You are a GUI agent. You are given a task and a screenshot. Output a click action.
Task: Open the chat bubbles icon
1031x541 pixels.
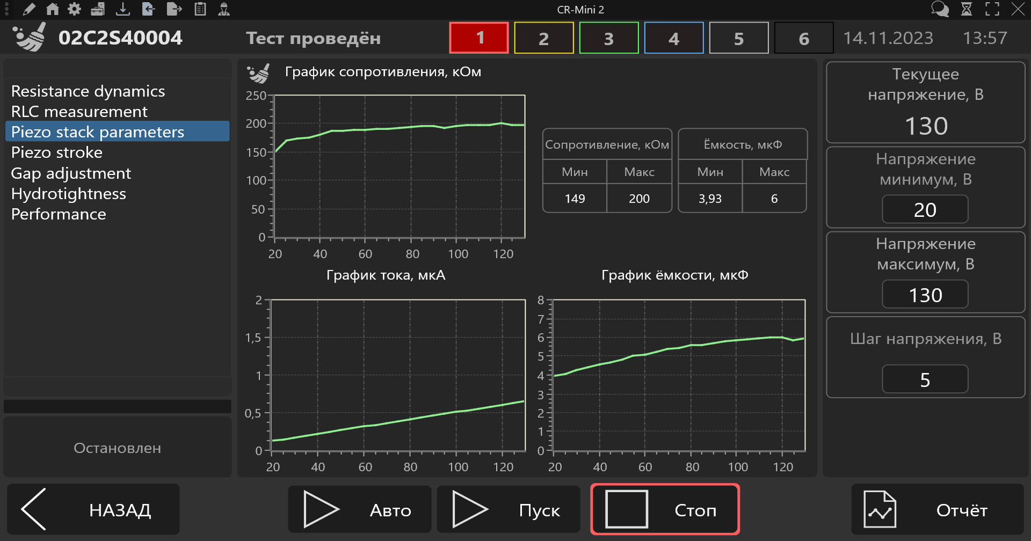[940, 9]
